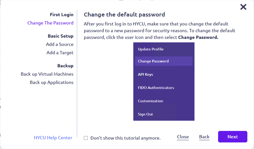
Task: Click the Close link
Action: [x=183, y=137]
